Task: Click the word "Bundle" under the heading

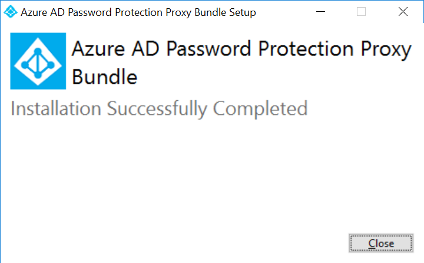Action: (104, 77)
